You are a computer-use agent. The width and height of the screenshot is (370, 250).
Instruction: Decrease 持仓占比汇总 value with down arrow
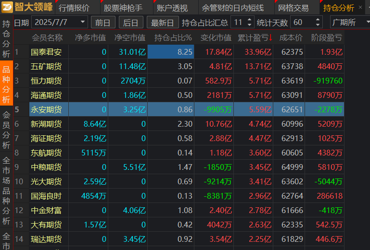[x=249, y=25]
